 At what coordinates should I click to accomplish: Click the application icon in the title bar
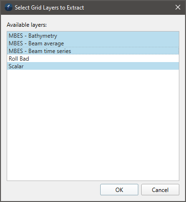click(9, 8)
